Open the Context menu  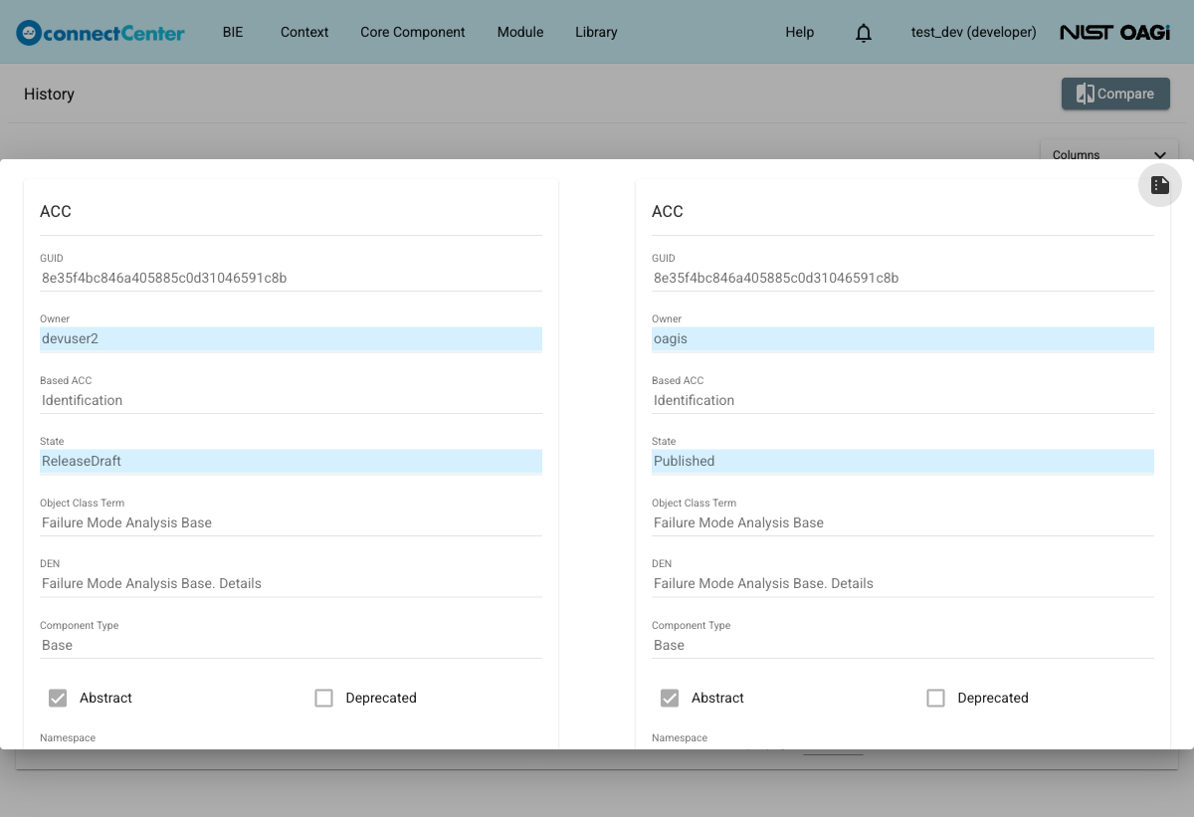pos(304,32)
